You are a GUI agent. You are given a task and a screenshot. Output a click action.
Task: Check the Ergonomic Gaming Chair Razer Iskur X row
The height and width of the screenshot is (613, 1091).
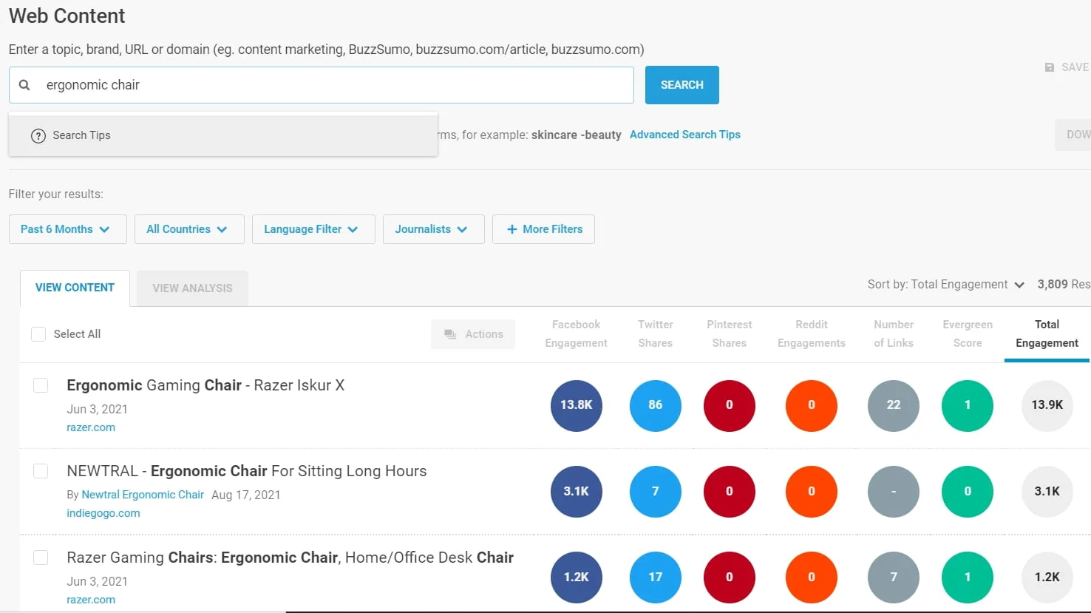coord(41,385)
